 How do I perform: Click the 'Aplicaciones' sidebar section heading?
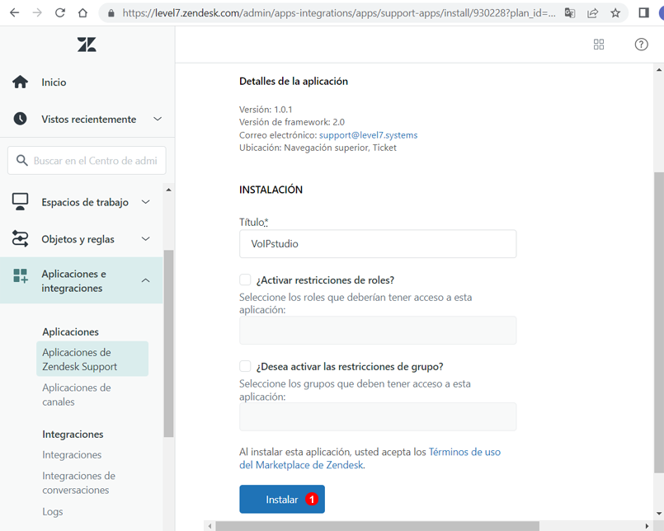pos(70,332)
